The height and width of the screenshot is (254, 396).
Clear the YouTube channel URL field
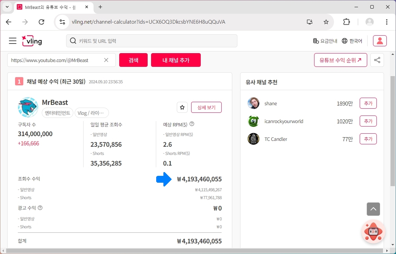pyautogui.click(x=106, y=60)
